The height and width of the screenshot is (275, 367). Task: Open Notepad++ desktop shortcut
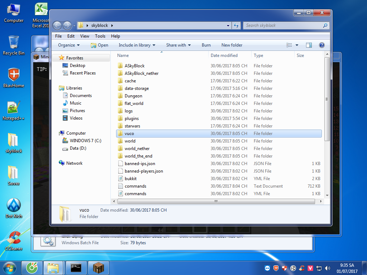pyautogui.click(x=14, y=111)
